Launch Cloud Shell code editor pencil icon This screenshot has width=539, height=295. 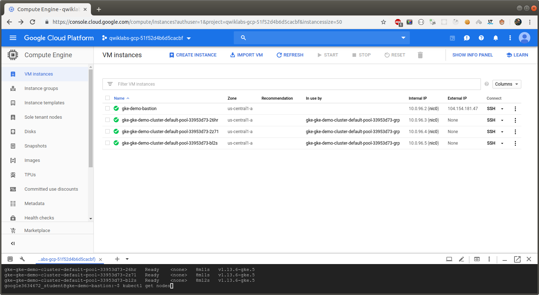pyautogui.click(x=461, y=259)
